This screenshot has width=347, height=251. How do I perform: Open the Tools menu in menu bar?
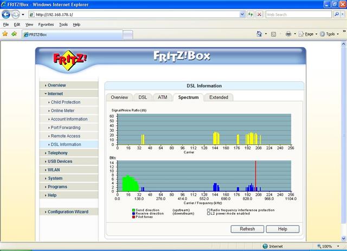pyautogui.click(x=63, y=24)
